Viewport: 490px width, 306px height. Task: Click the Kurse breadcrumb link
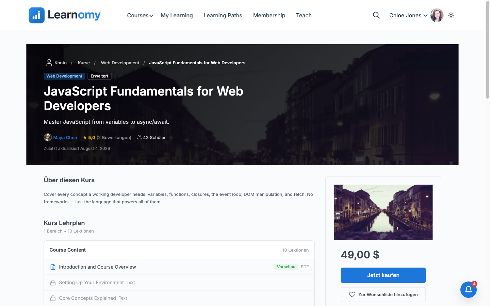[x=84, y=63]
